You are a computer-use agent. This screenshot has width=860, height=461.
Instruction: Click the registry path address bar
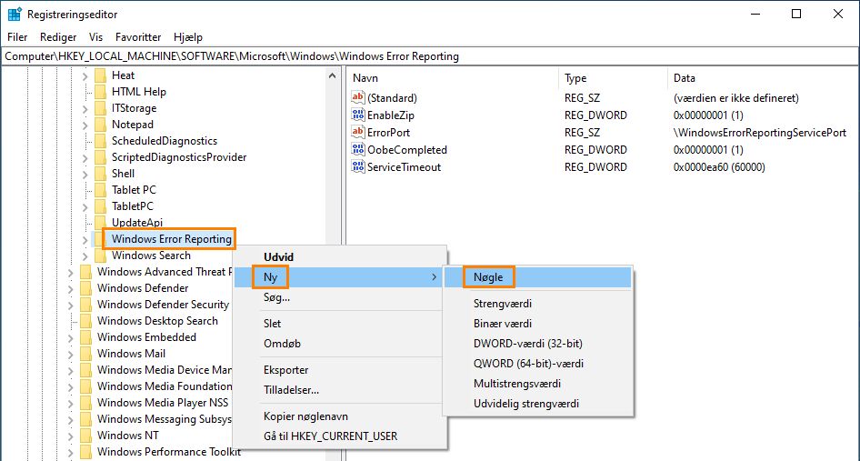(x=430, y=56)
